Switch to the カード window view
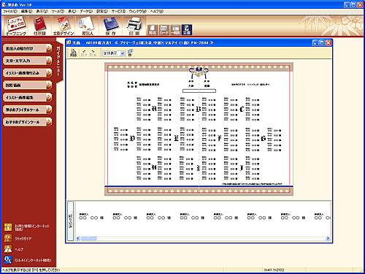Viewport: 365px width, 274px height. pos(164,30)
